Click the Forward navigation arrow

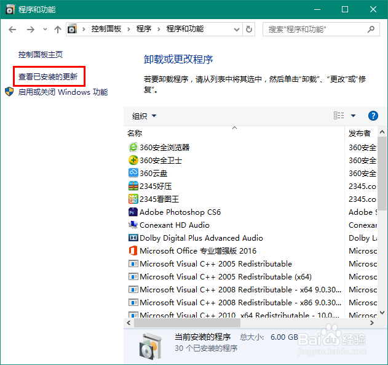30,30
